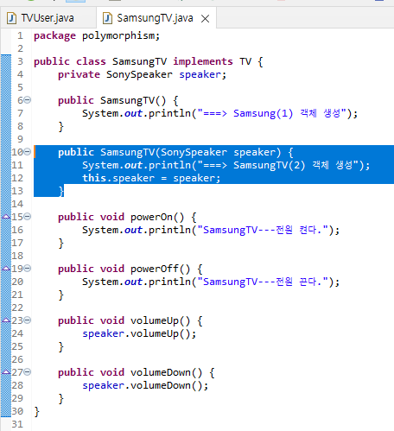The width and height of the screenshot is (394, 431).
Task: Click the string "===> Samsung(1) 객체 생성"
Action: (272, 113)
